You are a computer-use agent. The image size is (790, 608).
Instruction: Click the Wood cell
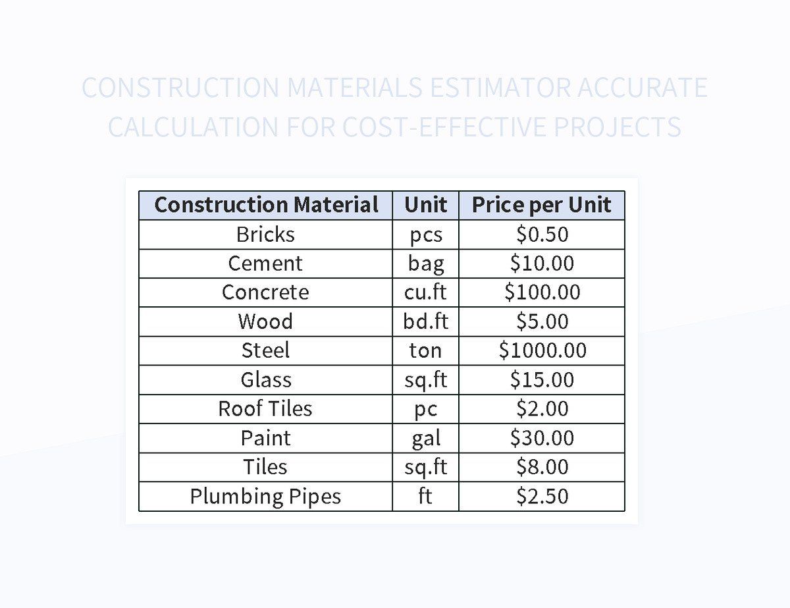[x=265, y=321]
